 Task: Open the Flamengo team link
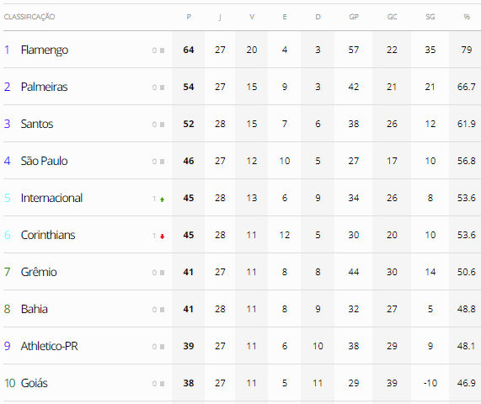(x=45, y=50)
